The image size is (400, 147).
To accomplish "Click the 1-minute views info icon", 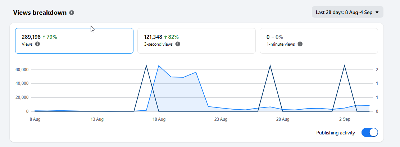I will coord(300,44).
